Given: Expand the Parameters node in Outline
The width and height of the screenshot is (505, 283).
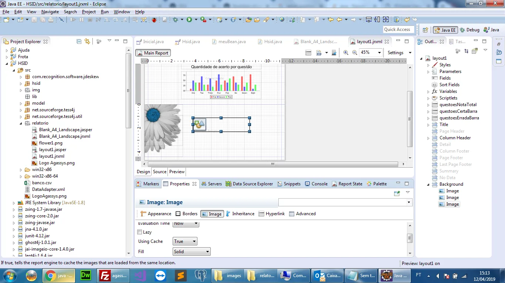Looking at the screenshot, I should point(428,71).
